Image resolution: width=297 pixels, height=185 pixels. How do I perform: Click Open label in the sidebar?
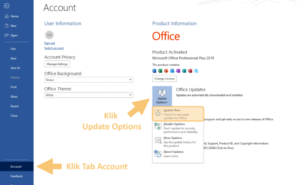pos(14,35)
